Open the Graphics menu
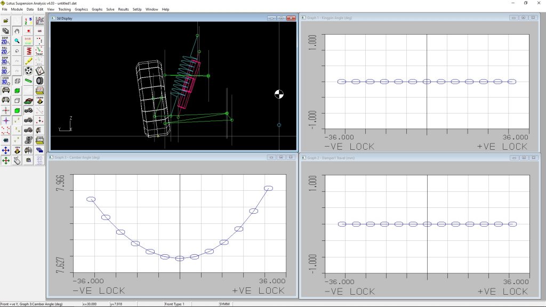Image resolution: width=546 pixels, height=307 pixels. pyautogui.click(x=81, y=10)
